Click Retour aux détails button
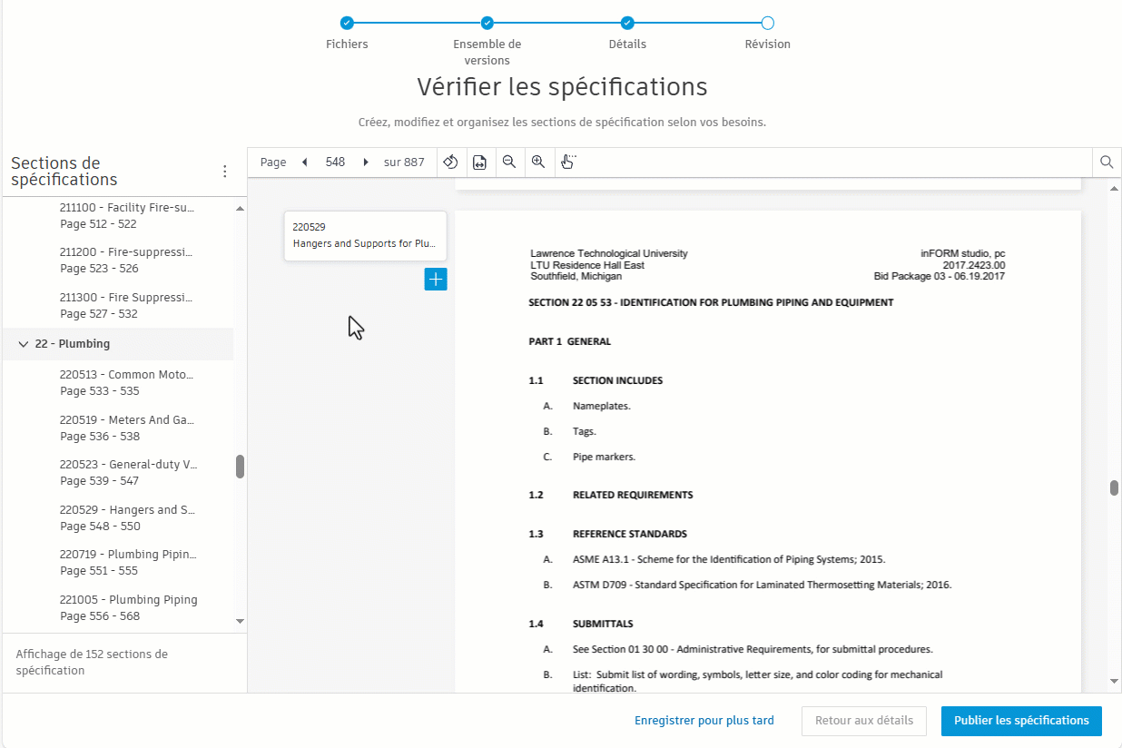Image resolution: width=1122 pixels, height=748 pixels. click(x=864, y=721)
